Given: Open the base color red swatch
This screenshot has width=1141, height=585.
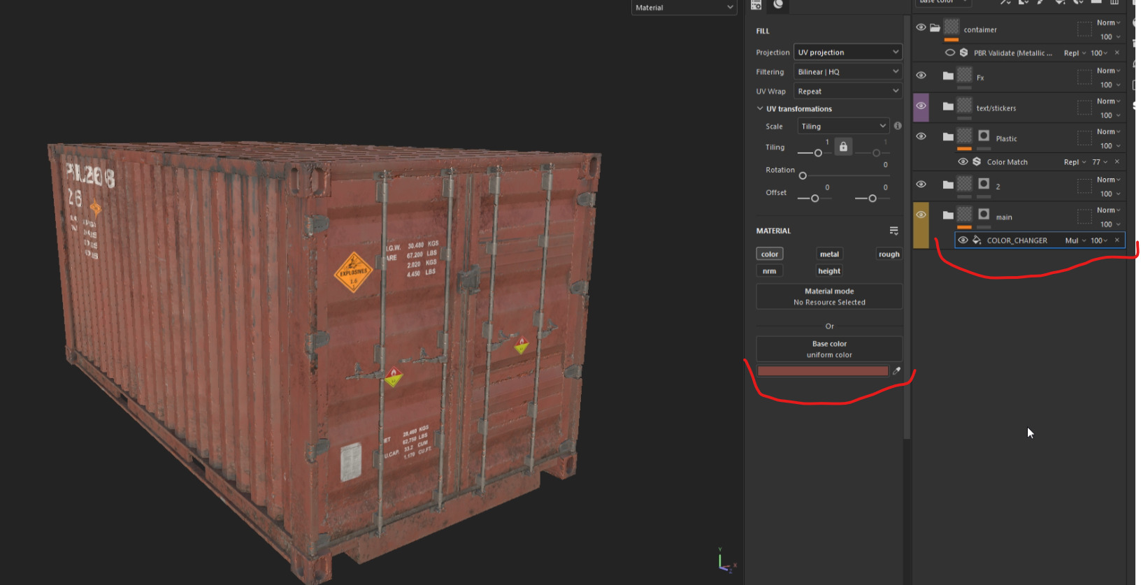Looking at the screenshot, I should (x=823, y=371).
